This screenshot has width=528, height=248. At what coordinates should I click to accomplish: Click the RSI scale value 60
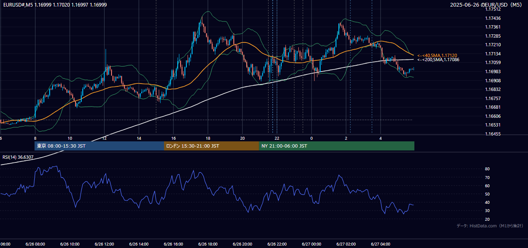(x=487, y=186)
